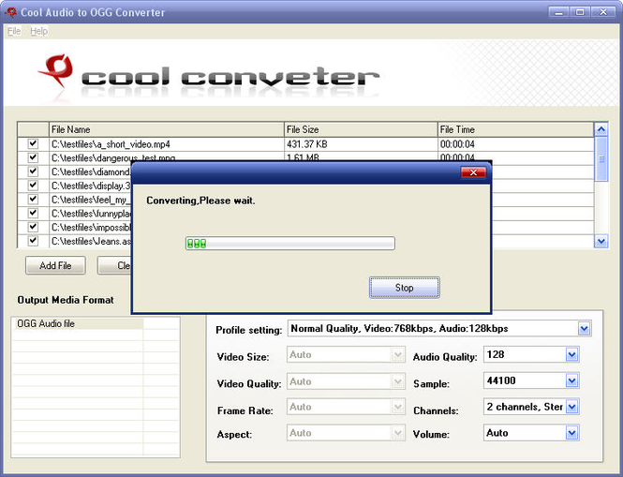
Task: Click the file list scroll up arrow
Action: click(x=601, y=129)
